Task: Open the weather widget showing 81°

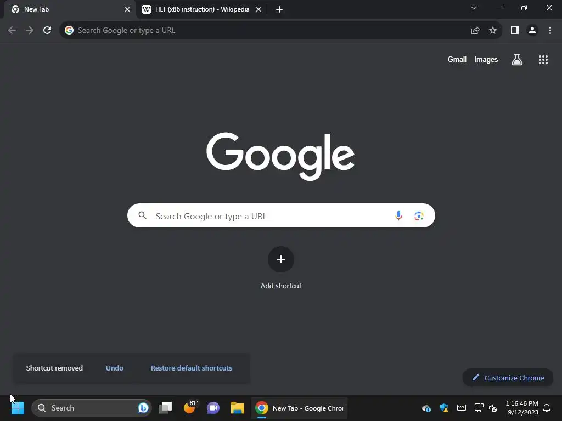Action: (x=190, y=407)
